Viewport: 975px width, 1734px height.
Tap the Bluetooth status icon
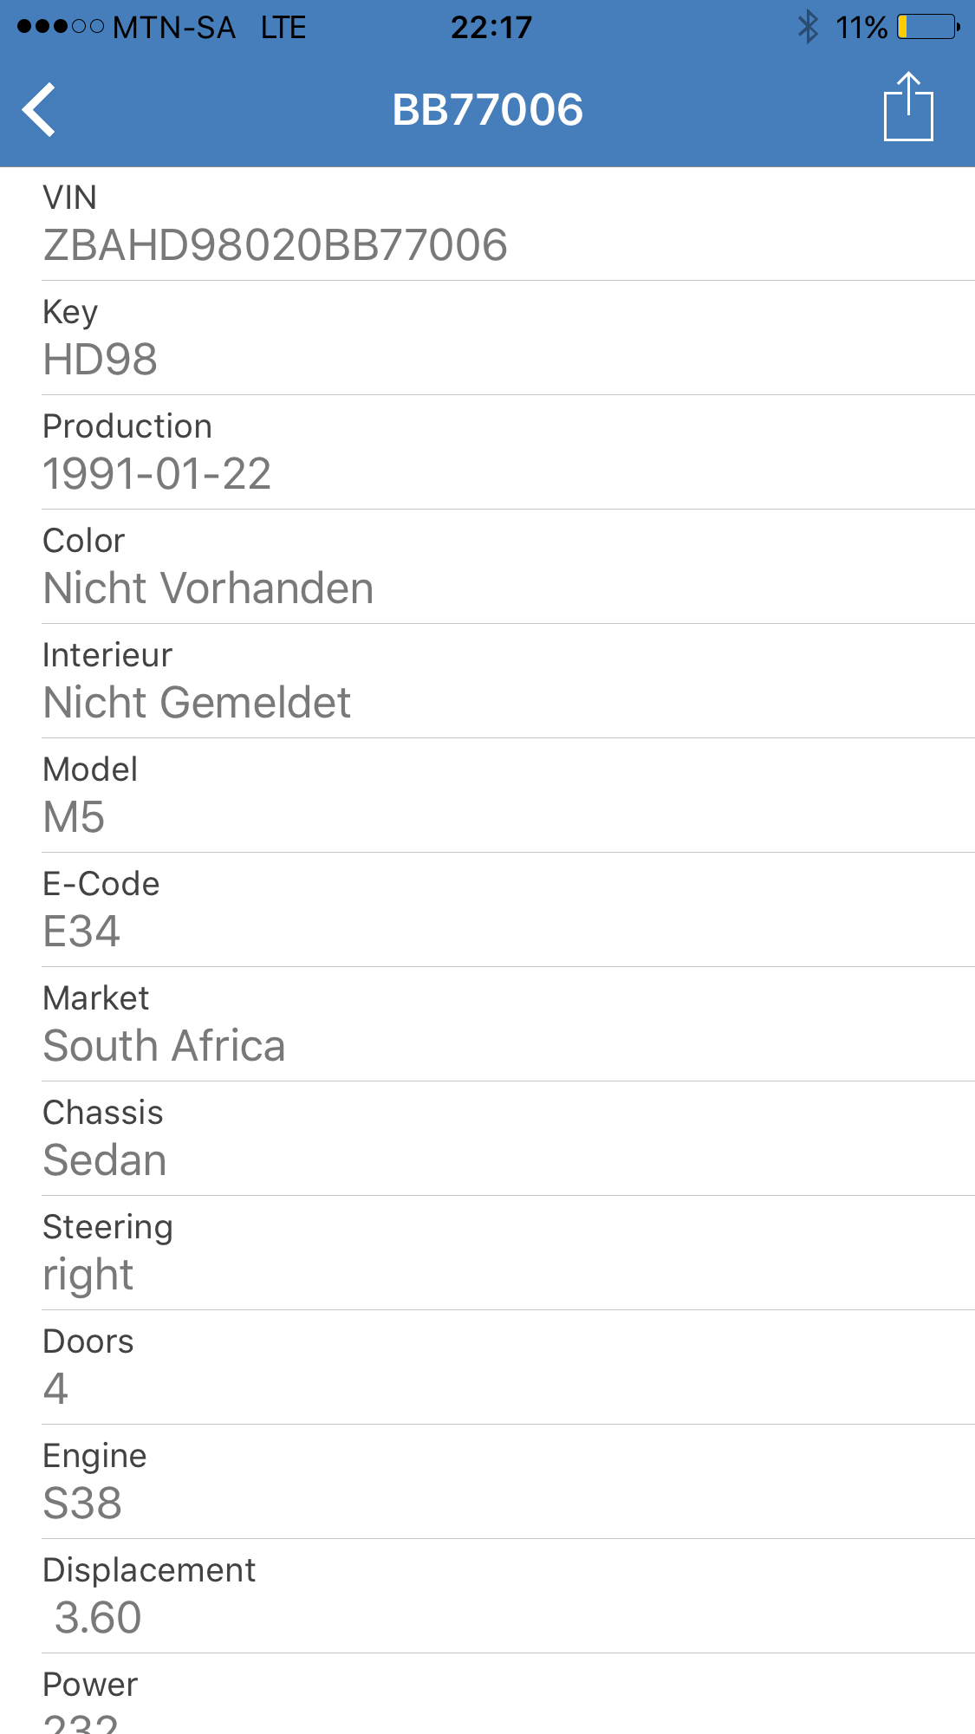[808, 27]
